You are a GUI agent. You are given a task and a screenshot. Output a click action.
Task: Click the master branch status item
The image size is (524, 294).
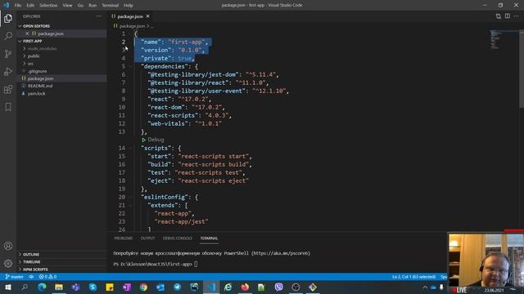(15, 277)
